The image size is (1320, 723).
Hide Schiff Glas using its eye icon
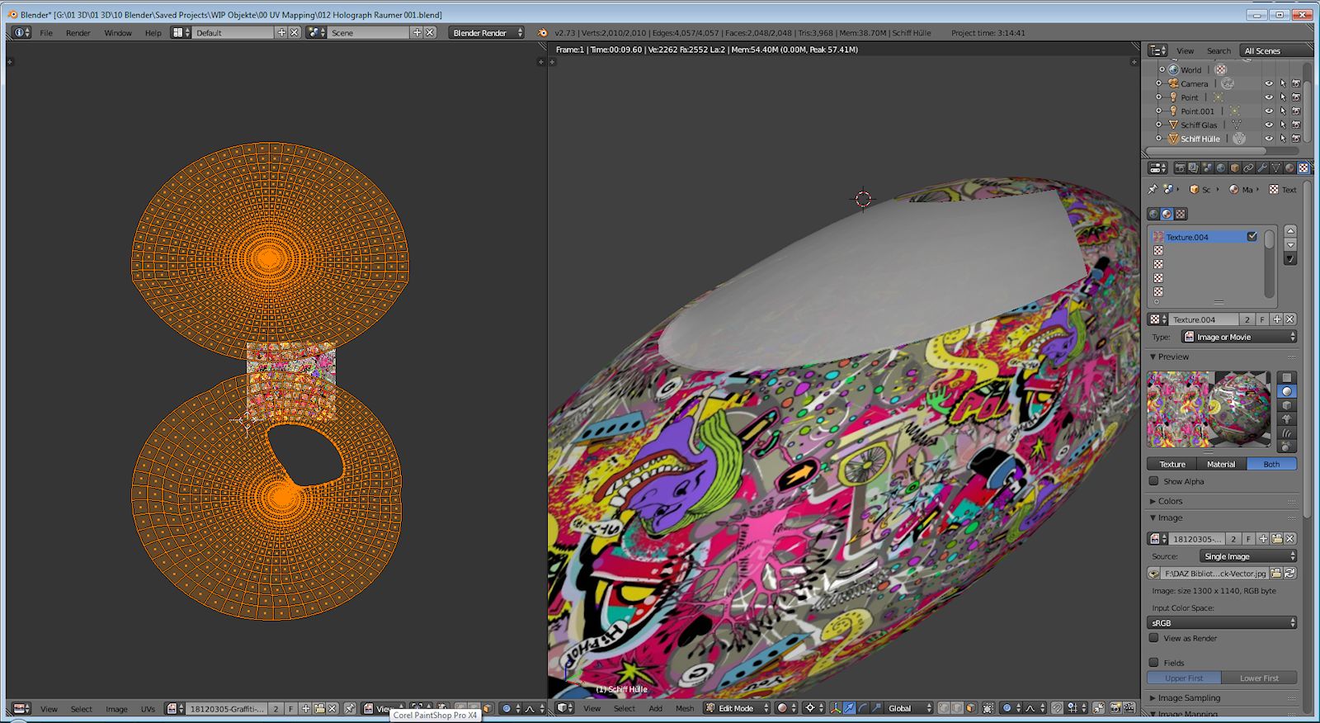tap(1269, 125)
